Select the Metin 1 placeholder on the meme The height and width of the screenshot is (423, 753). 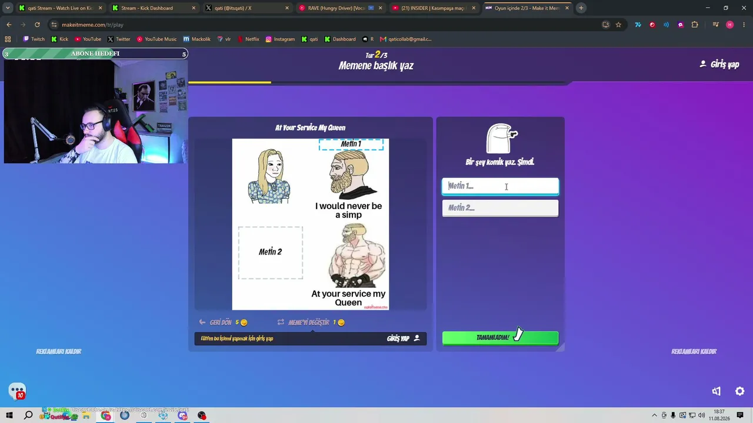pyautogui.click(x=351, y=145)
